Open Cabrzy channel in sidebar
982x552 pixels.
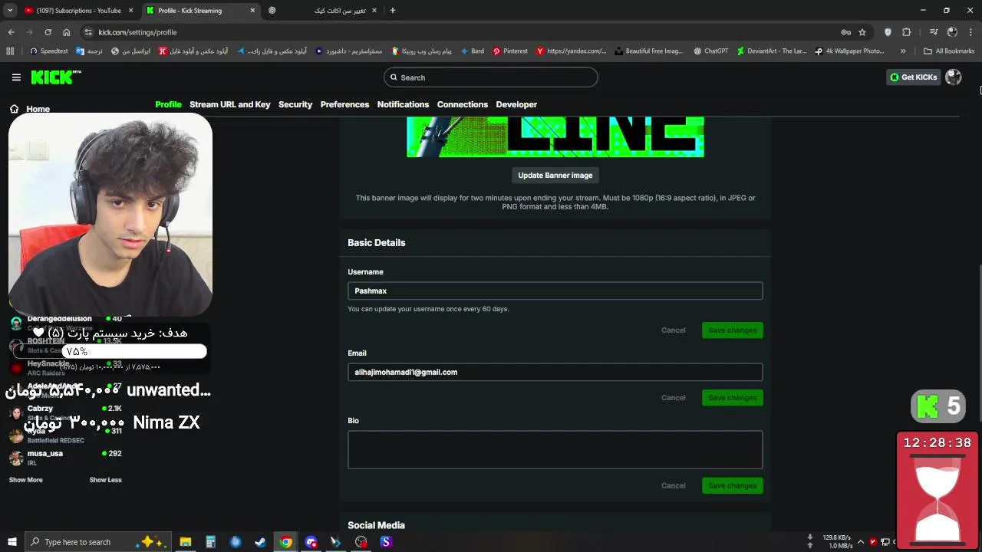pyautogui.click(x=65, y=412)
